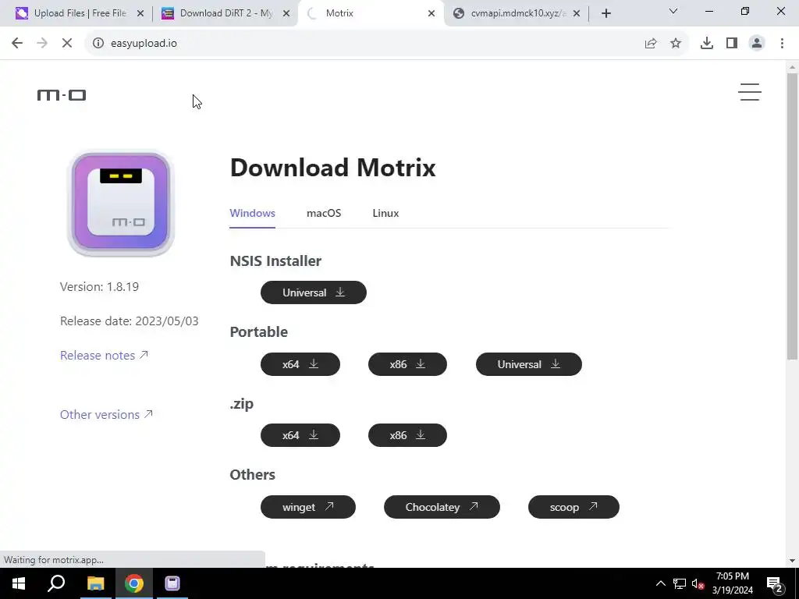Open the notification center icon

point(775,584)
